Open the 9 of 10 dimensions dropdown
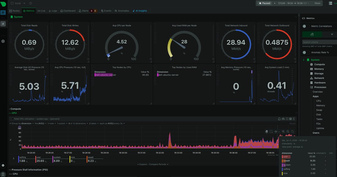Screen dimensions: 337x177 click(78, 123)
